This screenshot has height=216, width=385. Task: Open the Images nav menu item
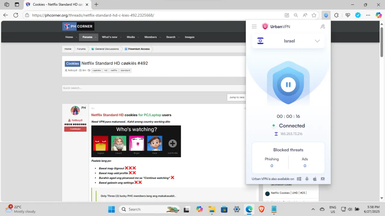(x=189, y=37)
